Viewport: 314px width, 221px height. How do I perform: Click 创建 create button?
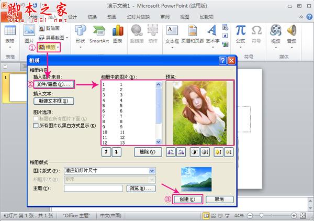187,200
